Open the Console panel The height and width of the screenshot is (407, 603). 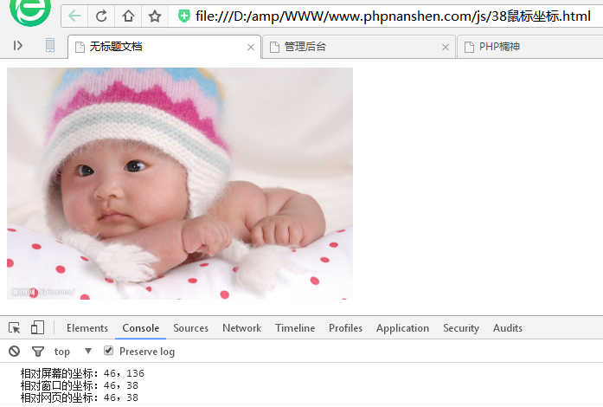pyautogui.click(x=141, y=328)
